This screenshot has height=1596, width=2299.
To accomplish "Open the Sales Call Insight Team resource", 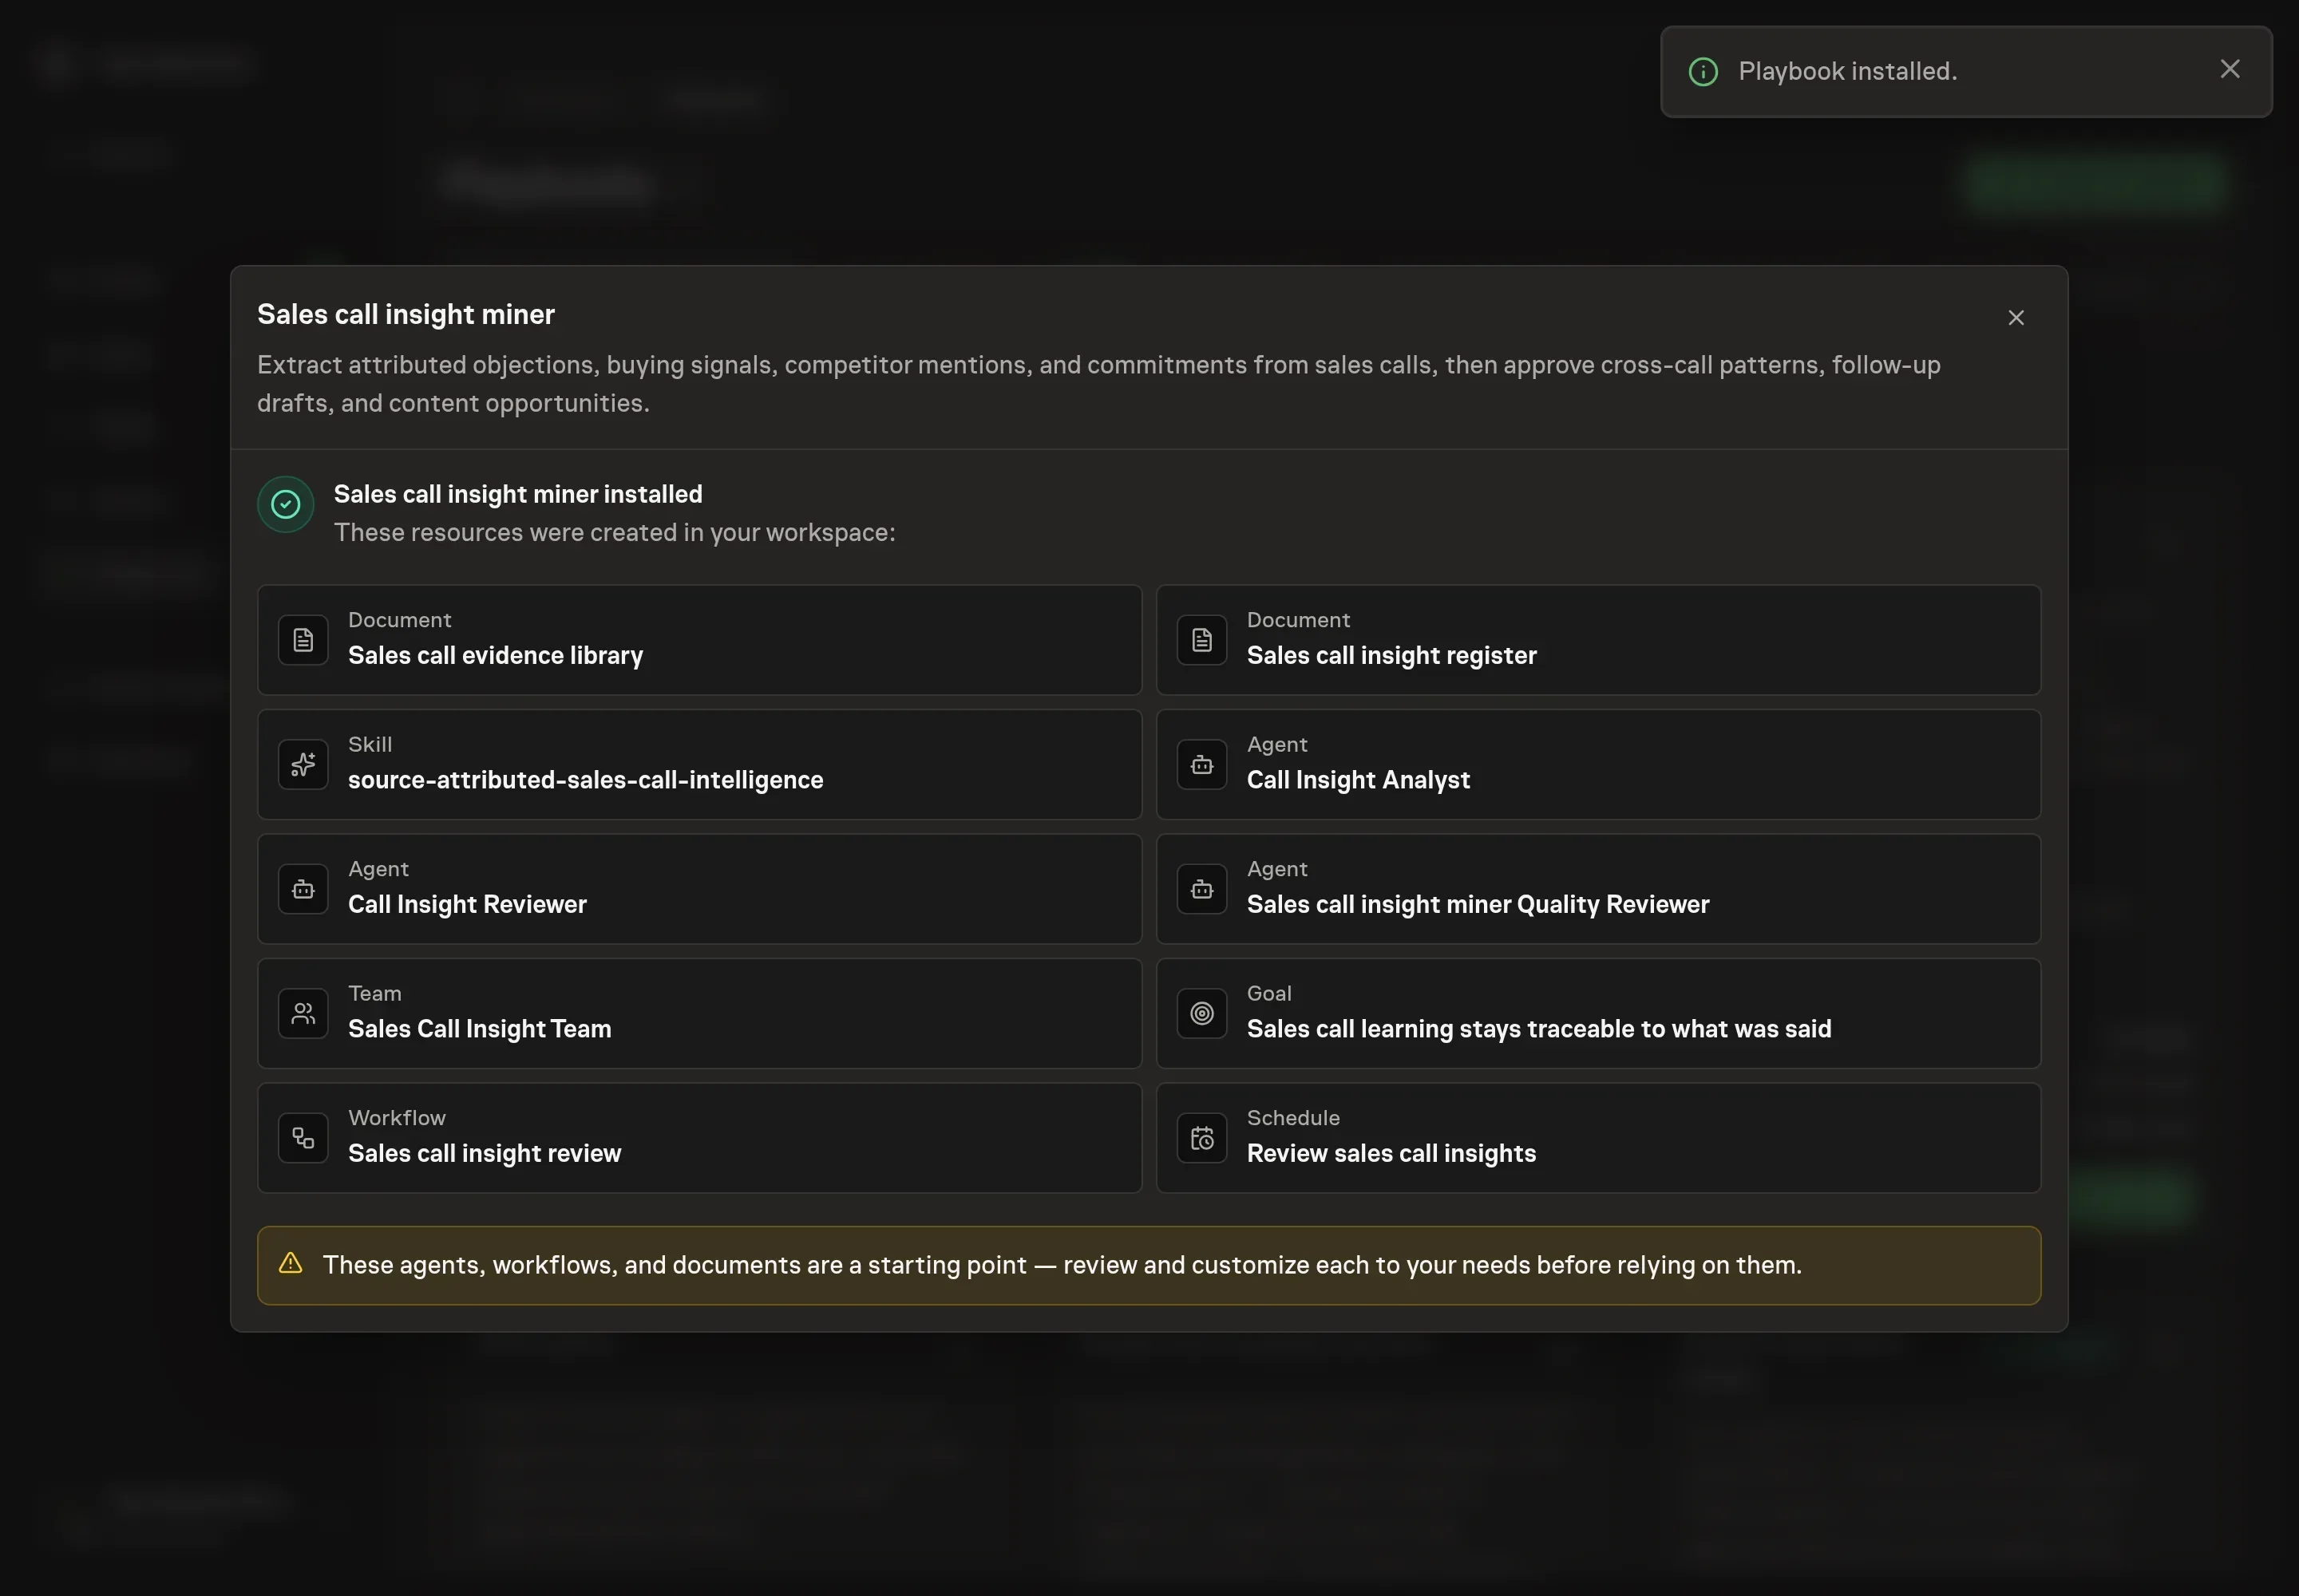I will coord(699,1014).
